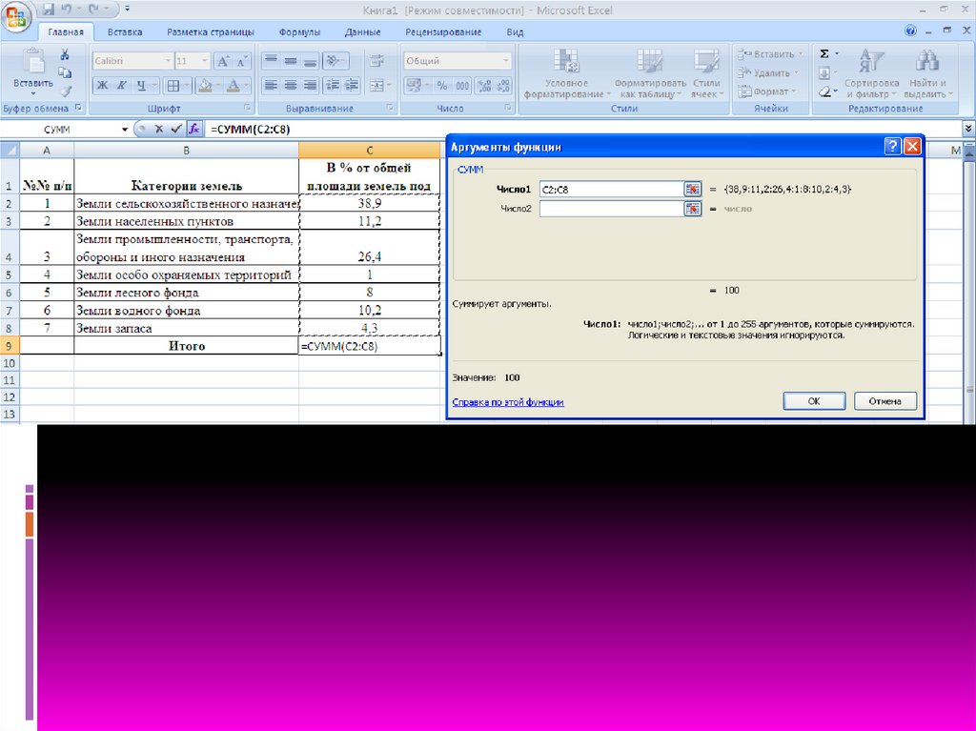Click the ribbon Help question mark icon
The image size is (976, 731).
coord(910,31)
